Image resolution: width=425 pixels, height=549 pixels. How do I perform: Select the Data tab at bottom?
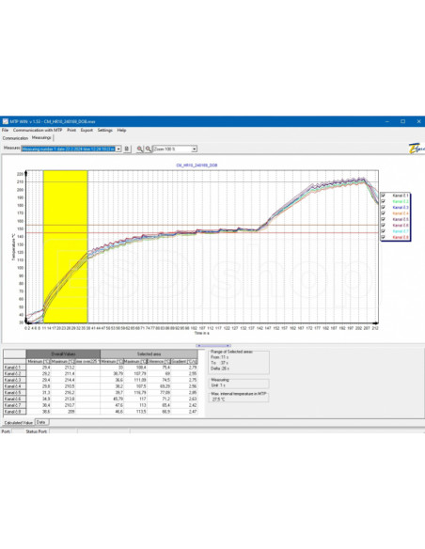pyautogui.click(x=41, y=422)
